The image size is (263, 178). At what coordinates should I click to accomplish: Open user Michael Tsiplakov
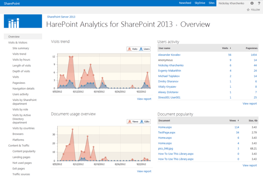click(x=169, y=76)
